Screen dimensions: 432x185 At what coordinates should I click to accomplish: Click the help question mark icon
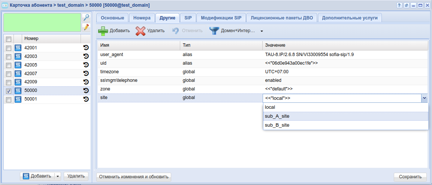pyautogui.click(x=399, y=5)
